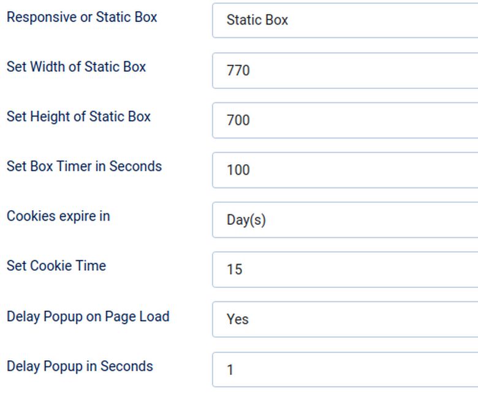Click the "Delay Popup in Seconds" label
The image size is (478, 397).
tap(80, 366)
